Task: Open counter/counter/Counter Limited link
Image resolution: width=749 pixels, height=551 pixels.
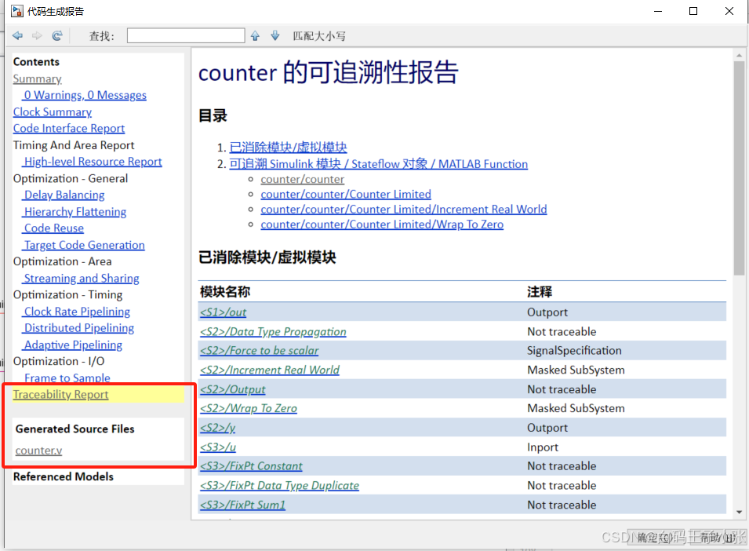Action: (x=346, y=195)
